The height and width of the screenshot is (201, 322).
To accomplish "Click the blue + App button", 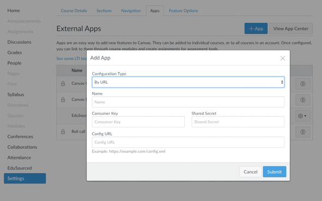I will pyautogui.click(x=256, y=28).
